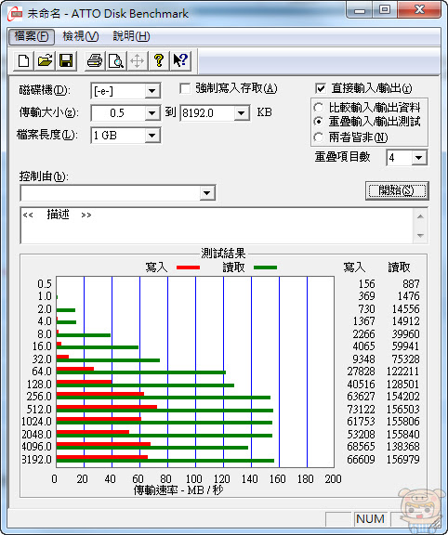Click the read value 138368
This screenshot has height=535, width=448.
[x=403, y=446]
